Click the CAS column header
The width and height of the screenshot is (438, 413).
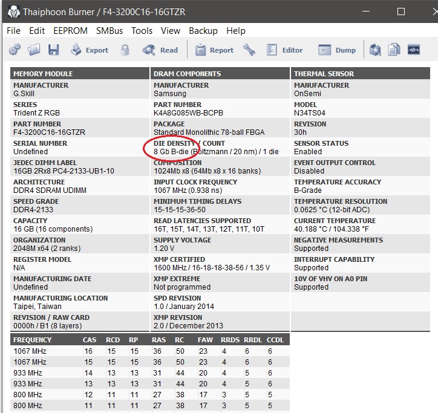(x=90, y=340)
